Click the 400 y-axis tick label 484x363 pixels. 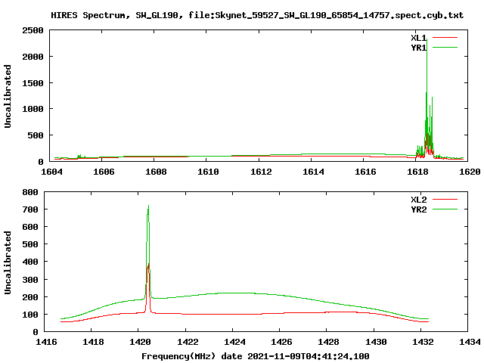pos(30,262)
